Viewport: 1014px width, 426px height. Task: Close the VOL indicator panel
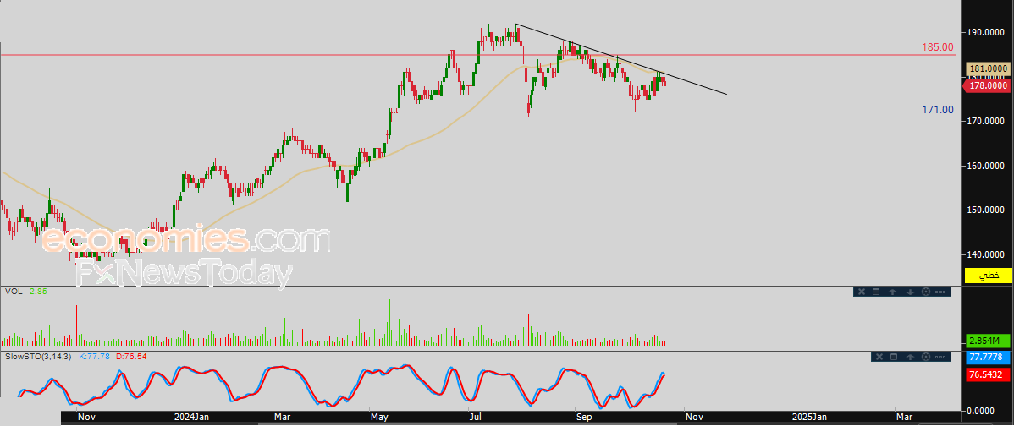[x=861, y=292]
